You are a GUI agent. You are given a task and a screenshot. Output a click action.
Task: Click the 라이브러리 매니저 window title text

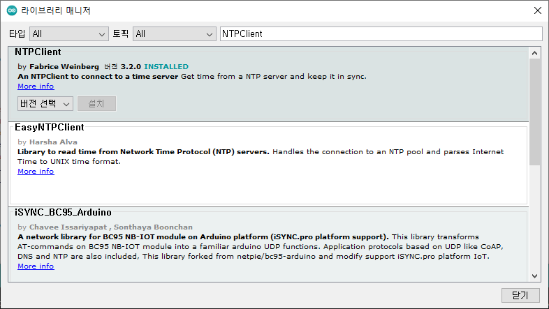(56, 10)
